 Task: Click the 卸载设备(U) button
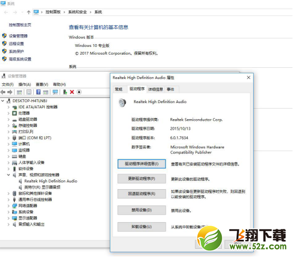coord(142,227)
